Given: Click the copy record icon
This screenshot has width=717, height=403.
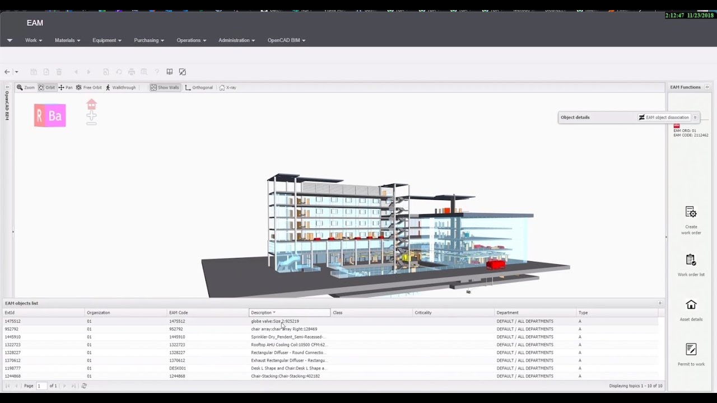Looking at the screenshot, I should click(106, 72).
